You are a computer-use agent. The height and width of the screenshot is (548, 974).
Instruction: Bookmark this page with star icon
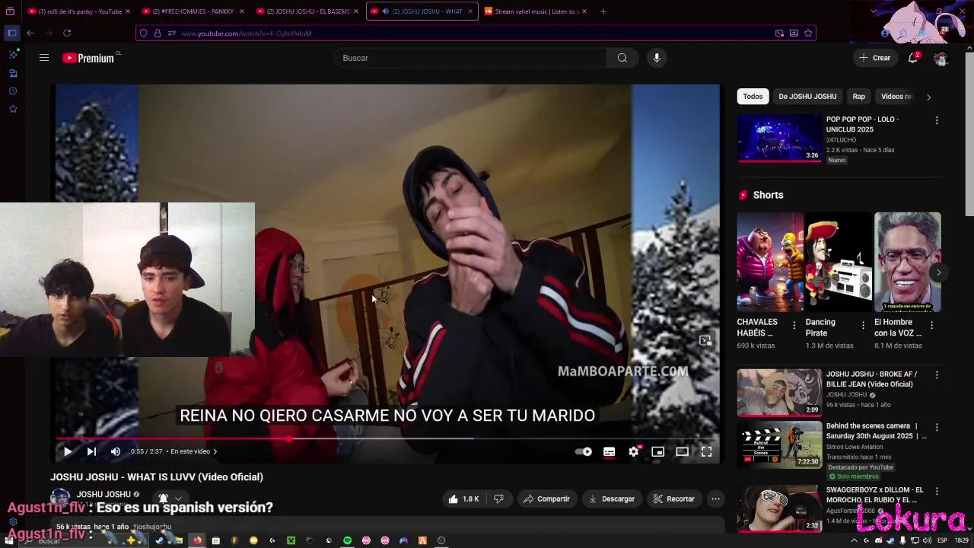click(x=808, y=33)
